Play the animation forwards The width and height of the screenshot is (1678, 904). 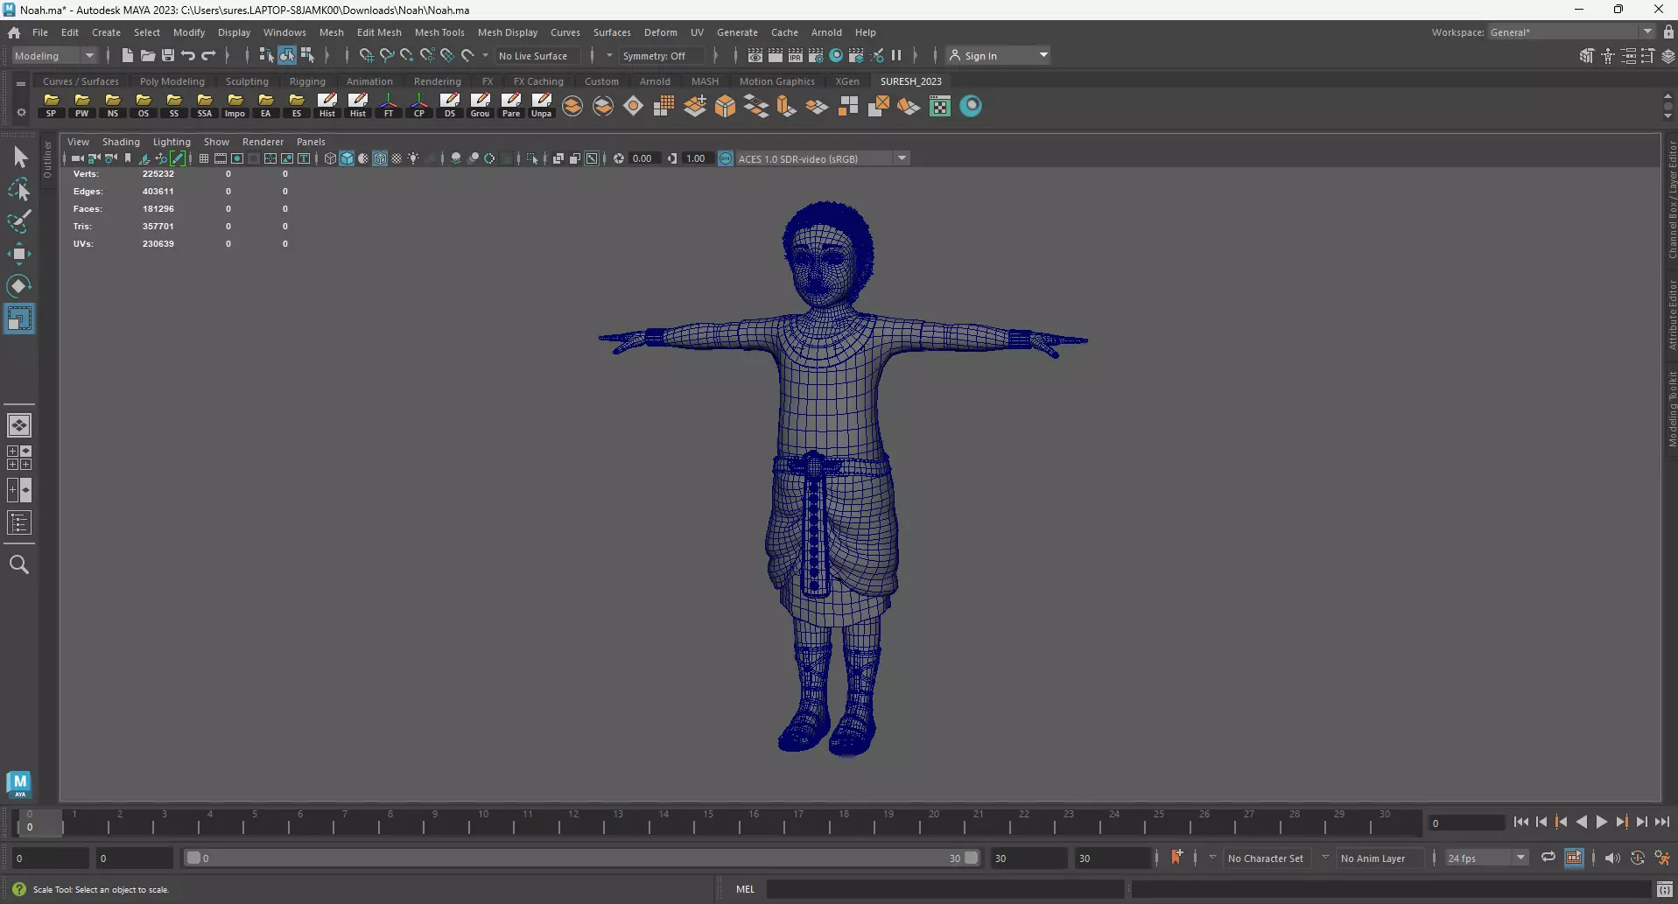click(x=1601, y=822)
